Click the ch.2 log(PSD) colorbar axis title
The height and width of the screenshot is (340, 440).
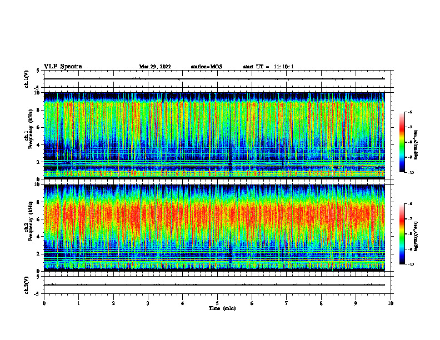point(416,236)
